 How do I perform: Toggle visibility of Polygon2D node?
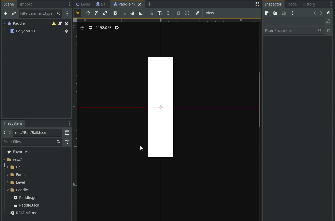[x=67, y=31]
